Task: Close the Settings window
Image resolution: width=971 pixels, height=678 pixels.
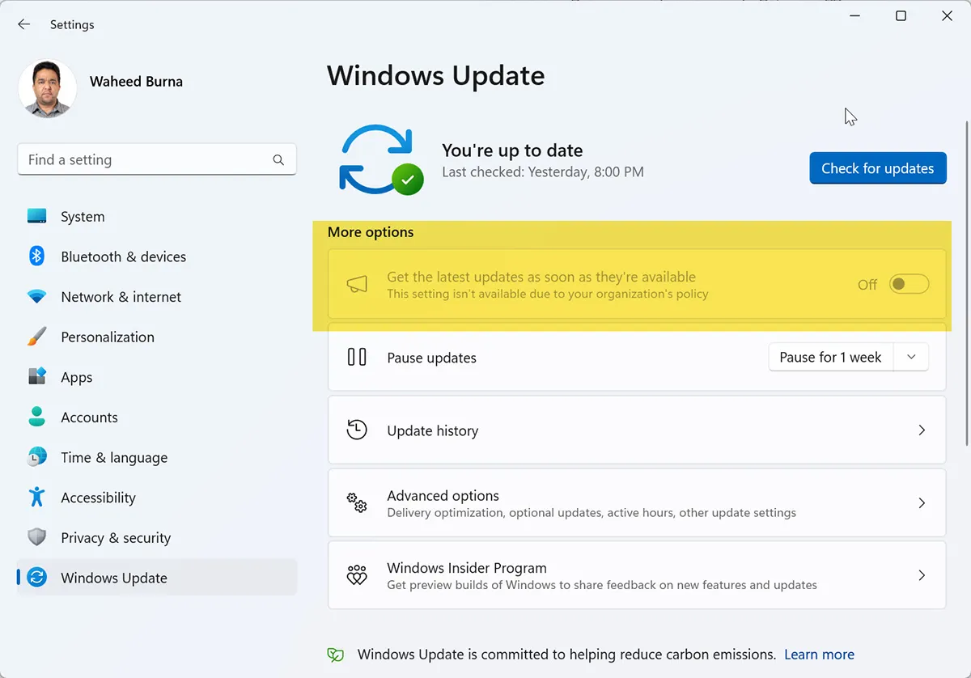Action: pos(947,16)
